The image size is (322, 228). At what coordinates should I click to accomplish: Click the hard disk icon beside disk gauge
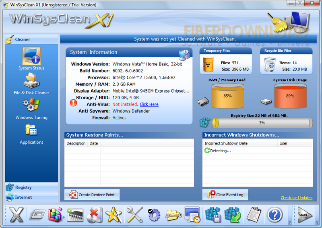tap(266, 102)
